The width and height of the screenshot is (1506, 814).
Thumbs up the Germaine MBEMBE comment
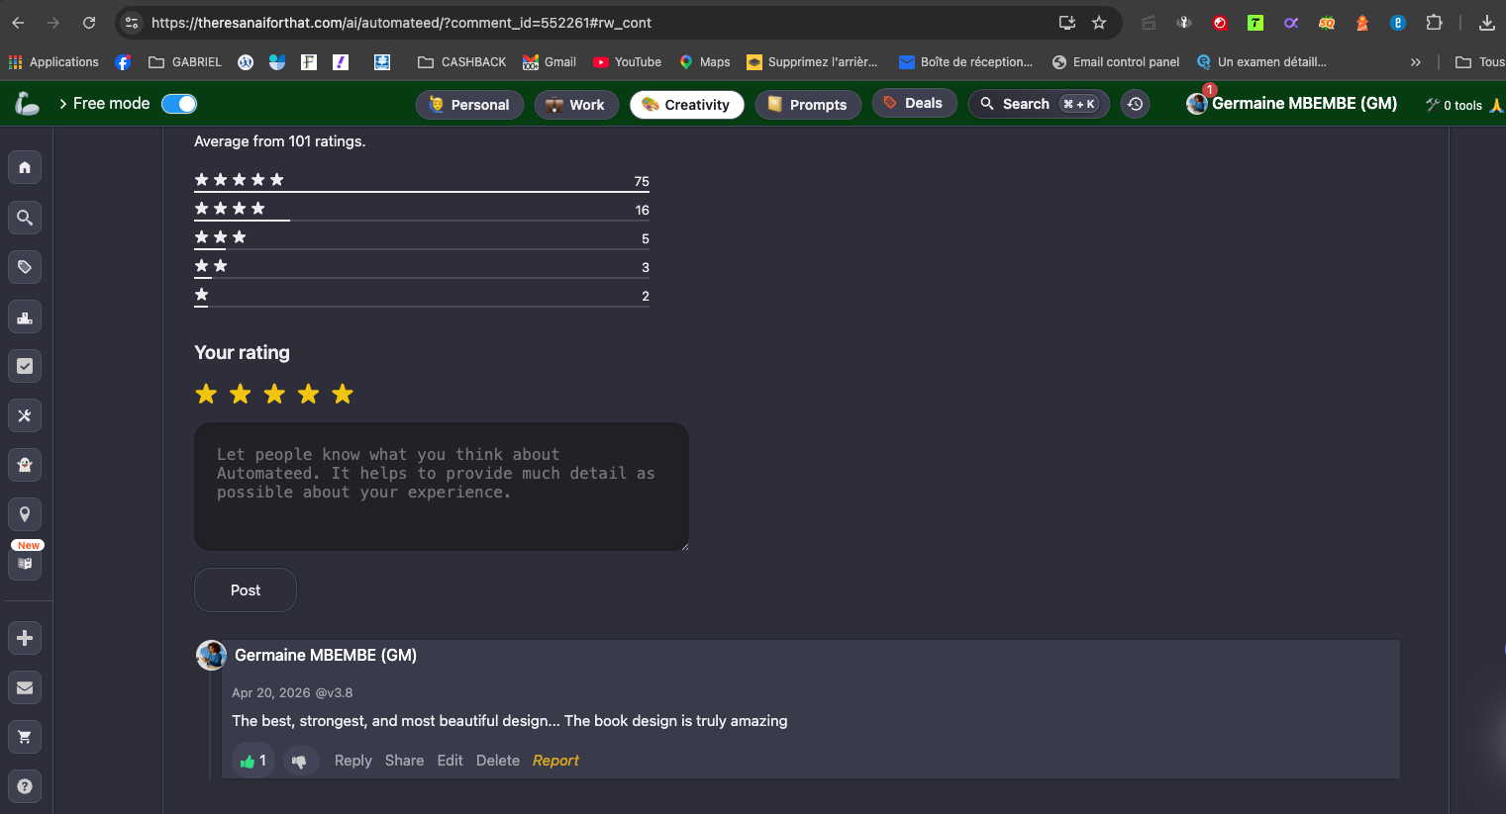click(x=252, y=761)
